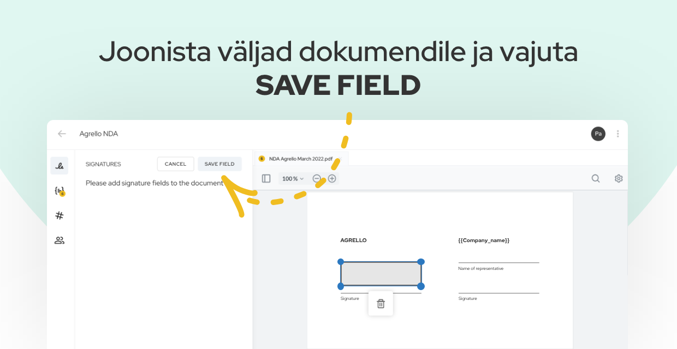The height and width of the screenshot is (349, 677).
Task: Open viewer settings gear icon
Action: pos(619,178)
